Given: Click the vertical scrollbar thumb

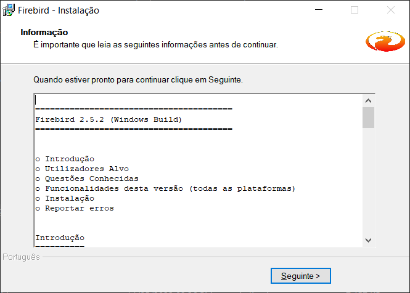Looking at the screenshot, I should point(369,117).
